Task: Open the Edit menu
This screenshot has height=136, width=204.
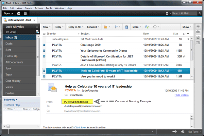Action: click(11, 8)
